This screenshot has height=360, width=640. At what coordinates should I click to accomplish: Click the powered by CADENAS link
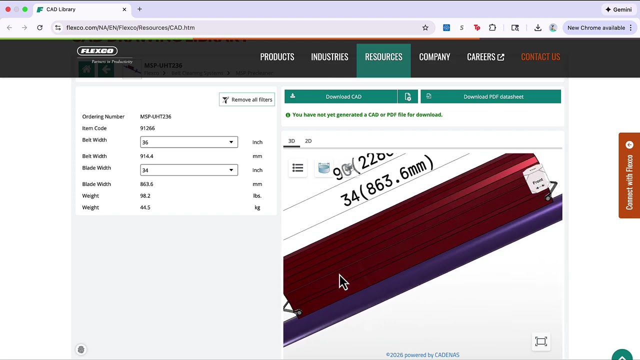[422, 355]
